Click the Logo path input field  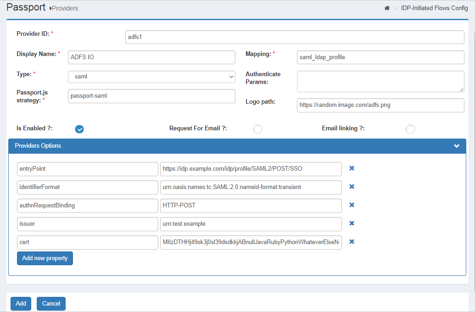(x=380, y=105)
